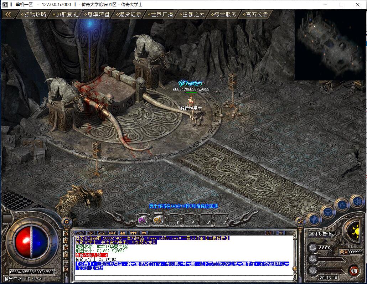Click the chat scrollbar up arrow
This screenshot has width=367, height=284.
click(295, 238)
